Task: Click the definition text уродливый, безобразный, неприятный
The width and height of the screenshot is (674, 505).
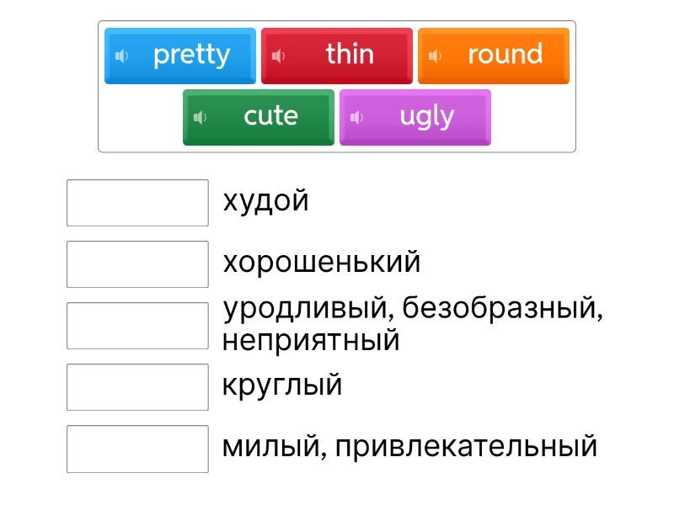Action: [x=413, y=325]
